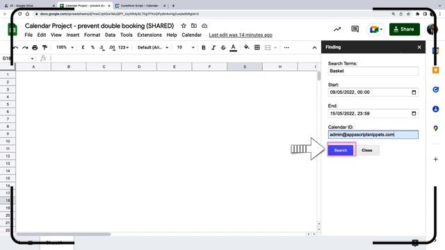Move document using folder icon
The width and height of the screenshot is (445, 250).
pyautogui.click(x=194, y=26)
